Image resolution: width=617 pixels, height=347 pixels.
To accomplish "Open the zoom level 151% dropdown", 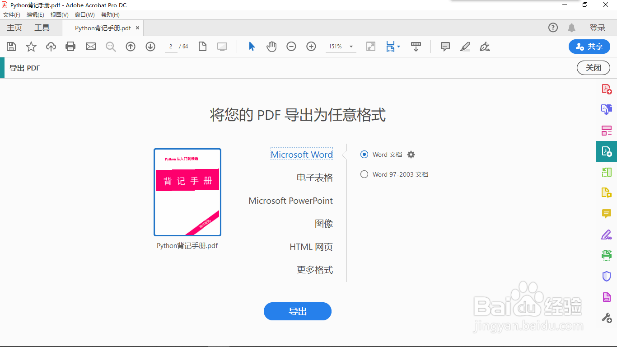I will [341, 46].
